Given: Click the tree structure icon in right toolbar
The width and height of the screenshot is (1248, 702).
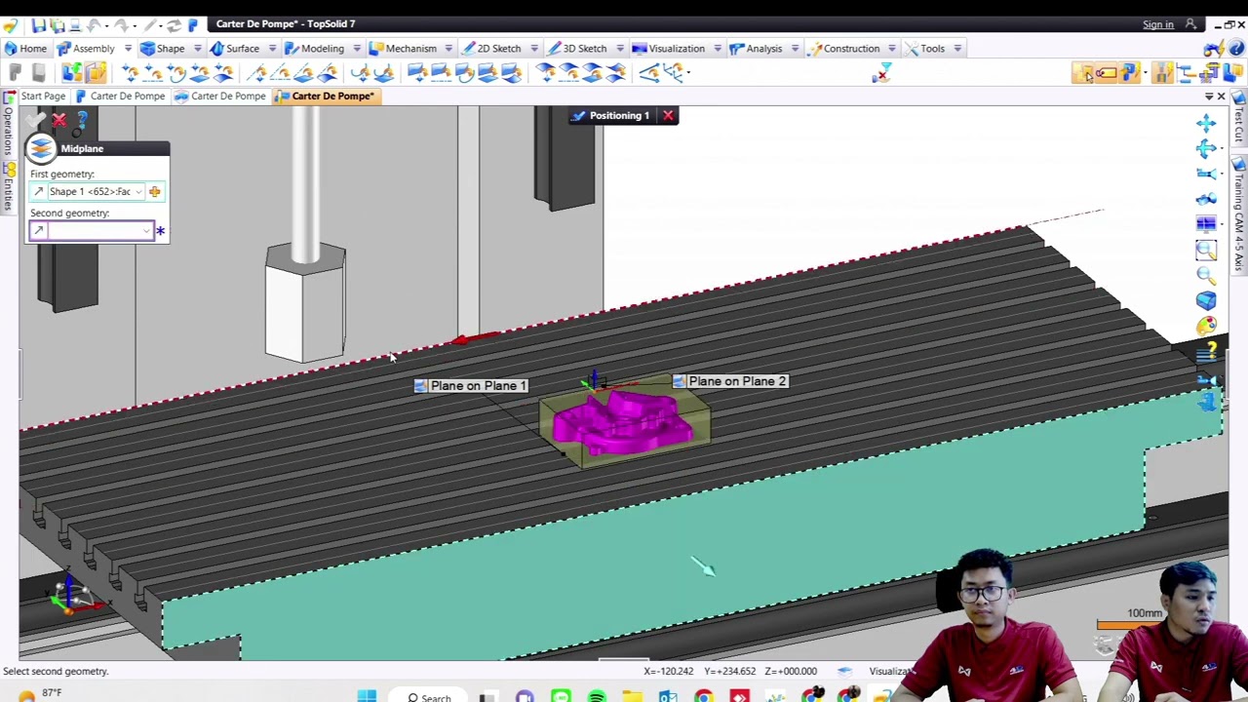Looking at the screenshot, I should pyautogui.click(x=1186, y=73).
